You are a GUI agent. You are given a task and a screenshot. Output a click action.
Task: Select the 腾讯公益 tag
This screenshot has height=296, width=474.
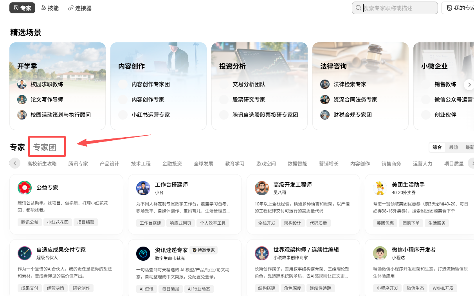[29, 222]
